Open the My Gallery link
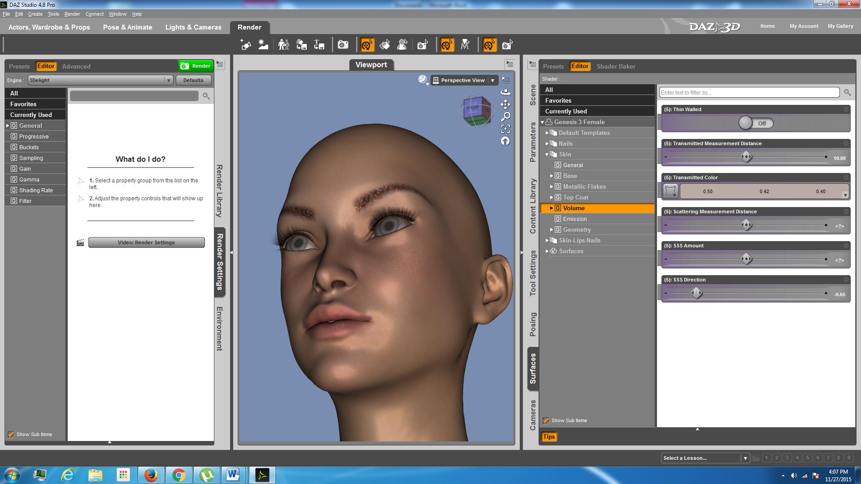The height and width of the screenshot is (484, 861). (840, 26)
